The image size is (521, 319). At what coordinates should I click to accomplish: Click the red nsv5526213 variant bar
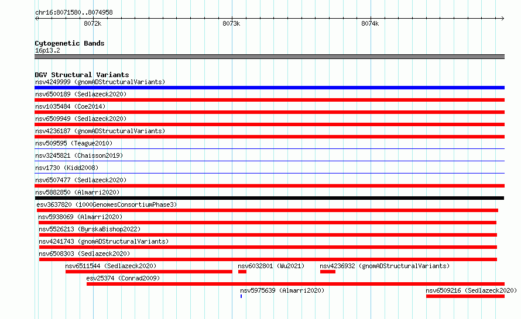(x=268, y=235)
